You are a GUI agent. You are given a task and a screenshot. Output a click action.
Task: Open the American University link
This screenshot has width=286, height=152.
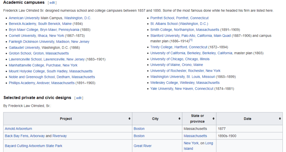24,18
